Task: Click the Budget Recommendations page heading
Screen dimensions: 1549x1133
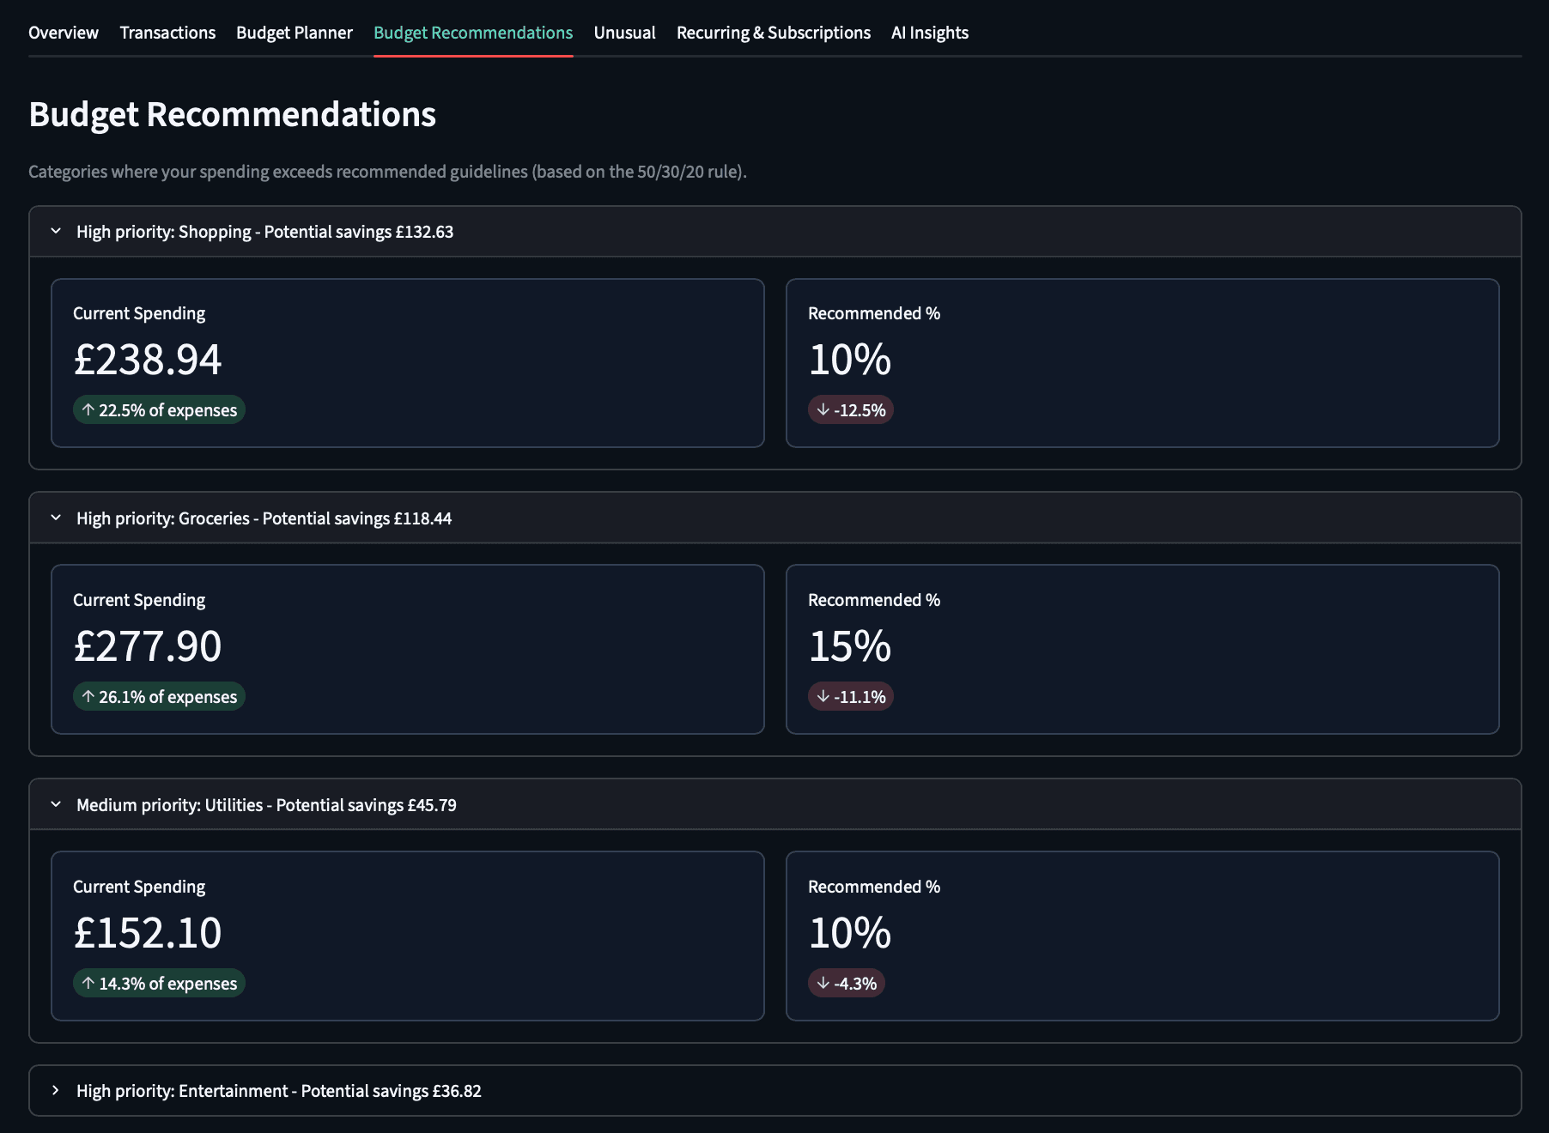Action: pos(233,114)
